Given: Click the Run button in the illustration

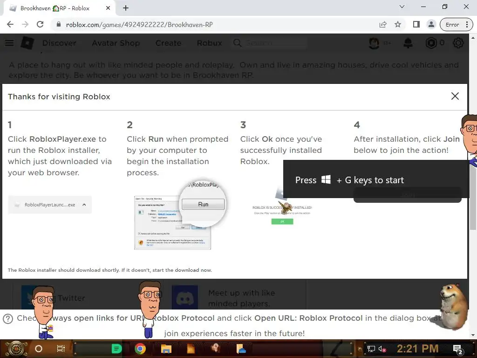Looking at the screenshot, I should (203, 204).
